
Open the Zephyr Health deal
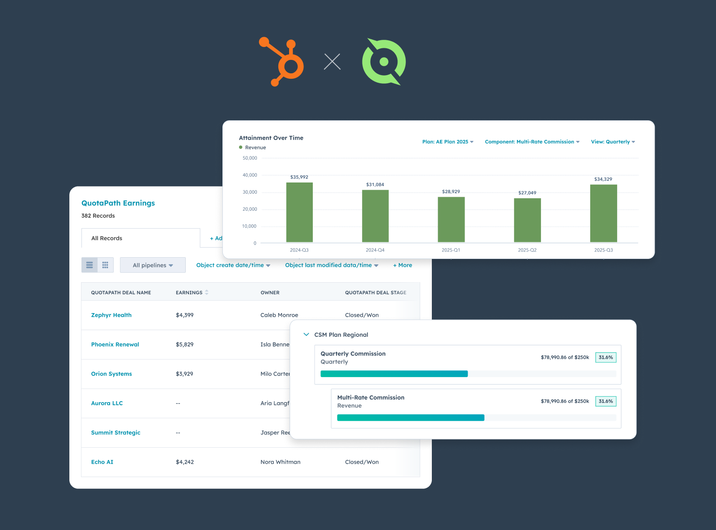pyautogui.click(x=111, y=315)
